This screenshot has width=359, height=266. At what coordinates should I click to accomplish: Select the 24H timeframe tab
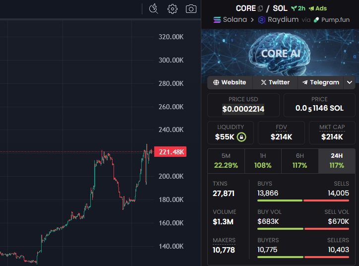337,161
